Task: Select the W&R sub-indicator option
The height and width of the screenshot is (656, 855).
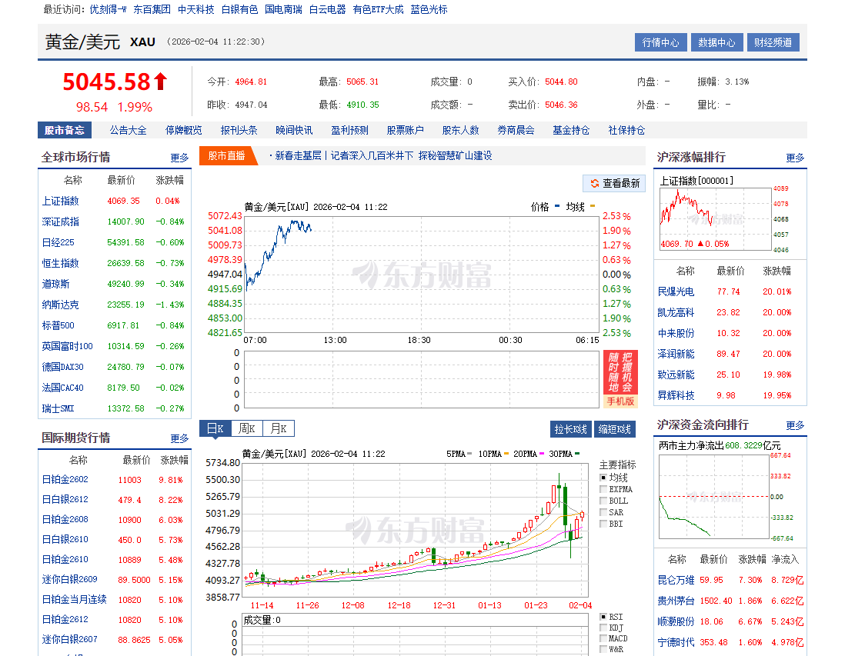Action: pos(603,649)
